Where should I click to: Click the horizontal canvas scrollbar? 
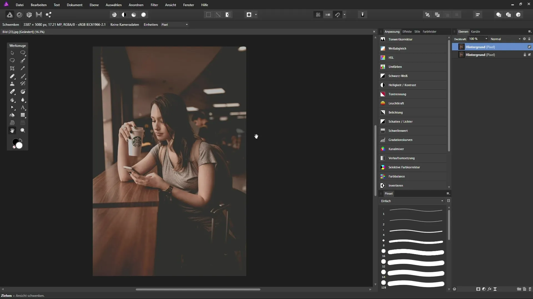pyautogui.click(x=198, y=289)
